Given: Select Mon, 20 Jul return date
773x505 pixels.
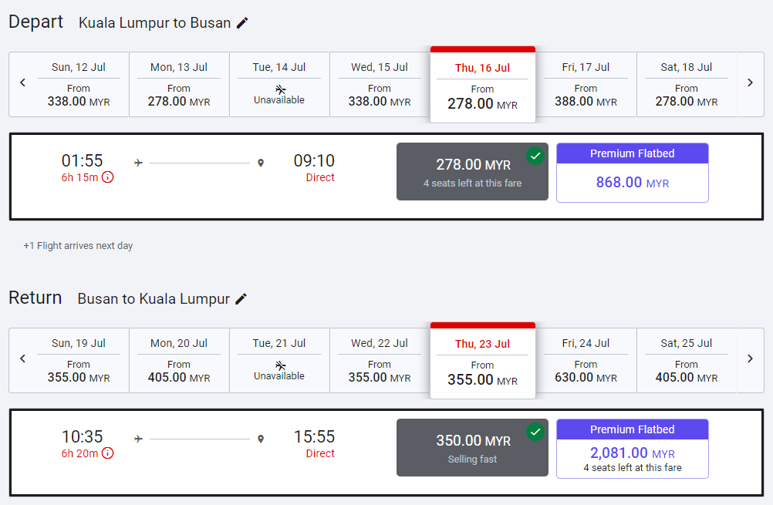Looking at the screenshot, I should pos(179,360).
